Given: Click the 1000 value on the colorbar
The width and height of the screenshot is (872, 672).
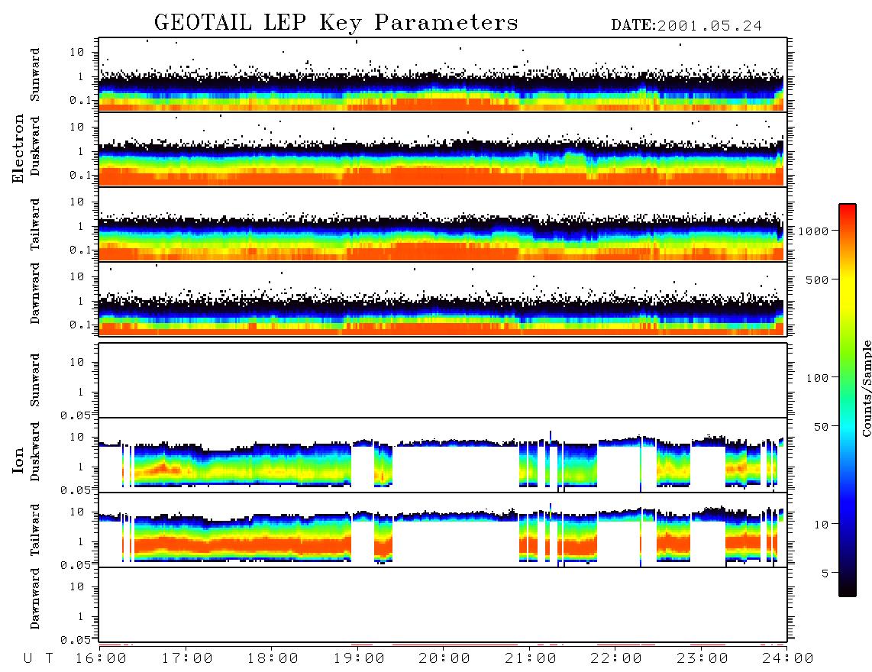Looking at the screenshot, I should (813, 231).
